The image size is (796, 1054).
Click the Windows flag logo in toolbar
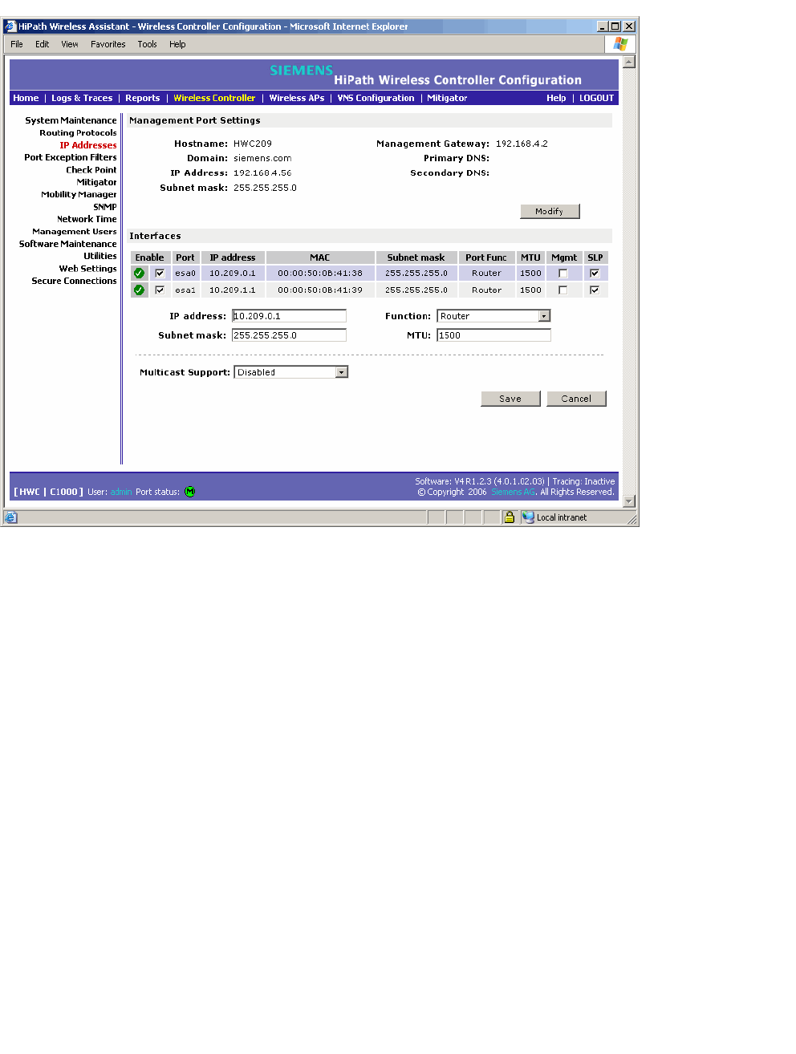pyautogui.click(x=620, y=44)
